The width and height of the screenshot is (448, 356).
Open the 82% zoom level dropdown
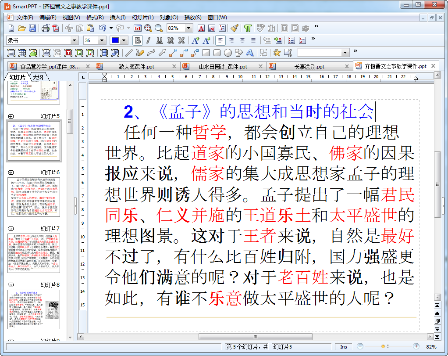(x=188, y=28)
